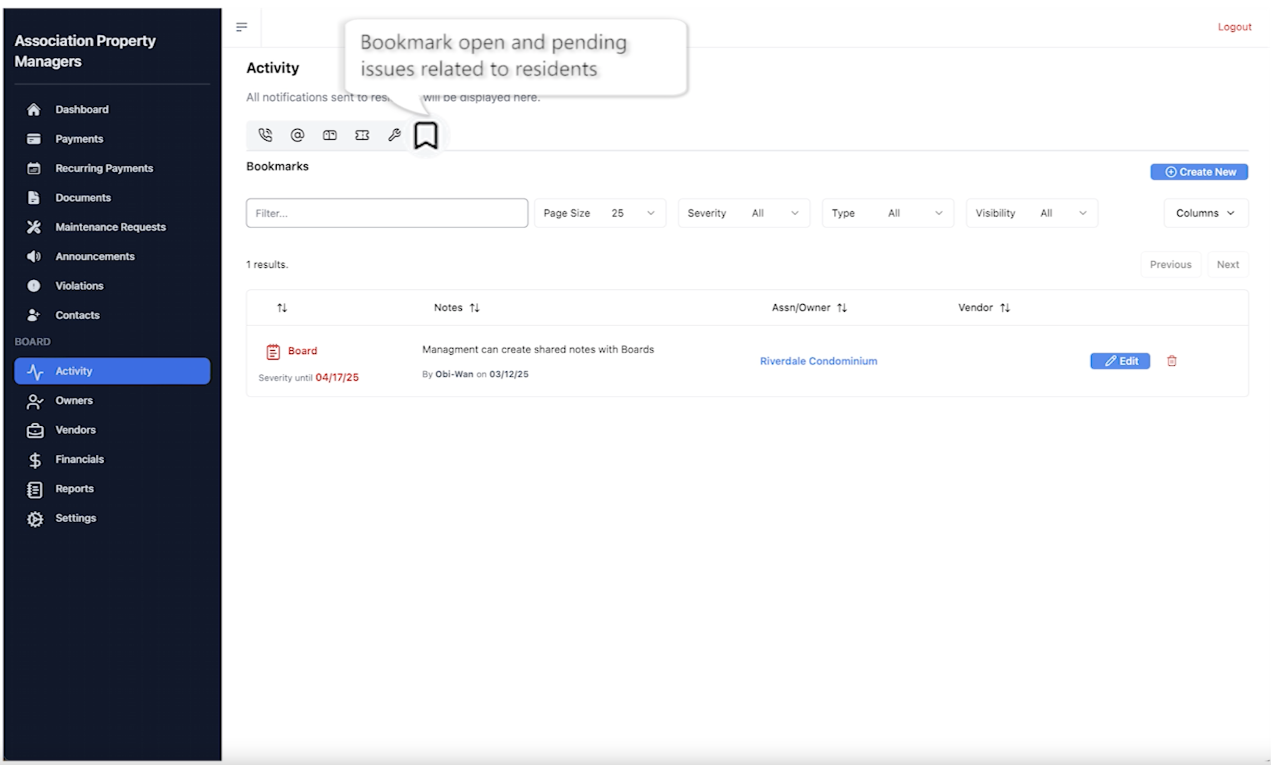Delete the Board bookmark with trash icon
The width and height of the screenshot is (1271, 765).
[1171, 361]
